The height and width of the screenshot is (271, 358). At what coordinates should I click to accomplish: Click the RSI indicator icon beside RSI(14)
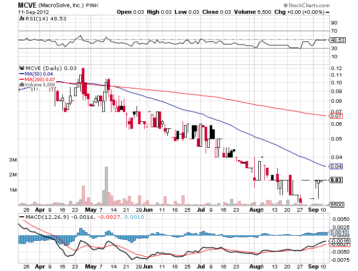tap(21, 18)
